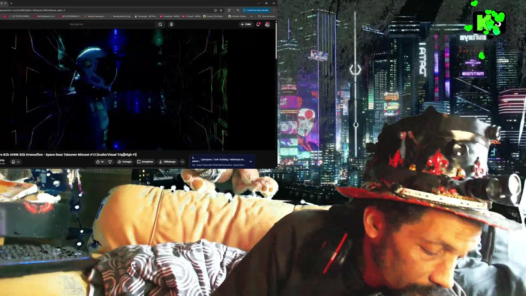The width and height of the screenshot is (526, 296).
Task: Open the 'ROLLER BEARING' bookmark
Action: pyautogui.click(x=70, y=16)
